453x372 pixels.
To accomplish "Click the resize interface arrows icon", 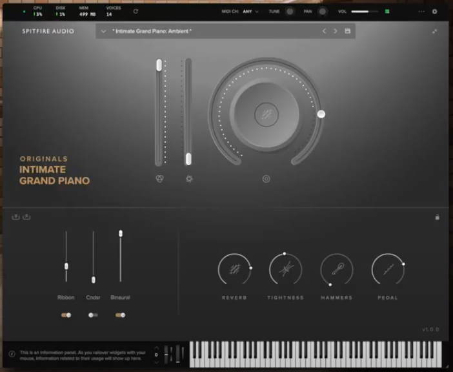I will [x=434, y=31].
